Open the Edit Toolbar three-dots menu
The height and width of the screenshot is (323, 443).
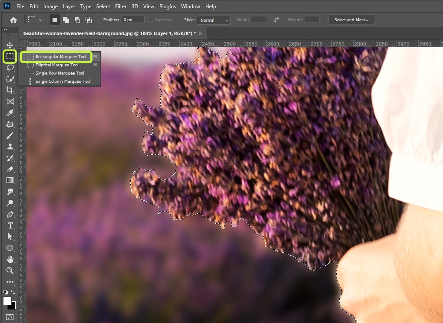(x=10, y=281)
